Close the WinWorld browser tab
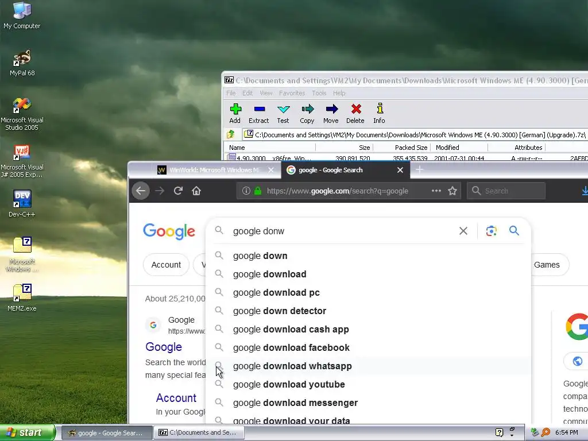The height and width of the screenshot is (441, 588). [271, 170]
